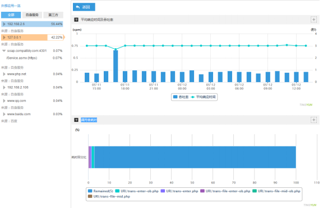
Task: Expand the response time and throughput chart
Action: (313, 20)
